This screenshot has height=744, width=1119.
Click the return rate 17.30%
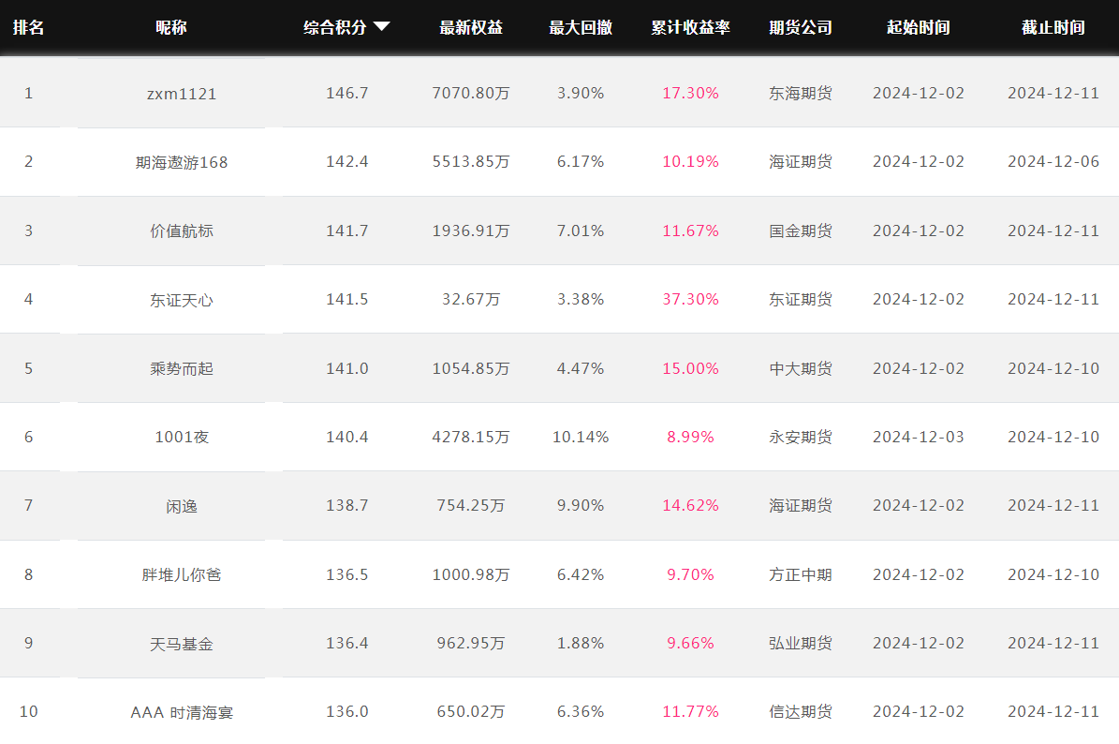point(690,93)
